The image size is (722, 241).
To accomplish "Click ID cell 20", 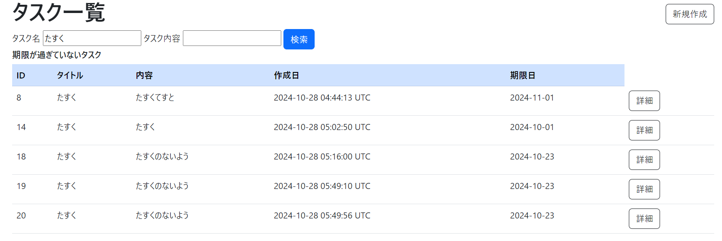I will 21,215.
